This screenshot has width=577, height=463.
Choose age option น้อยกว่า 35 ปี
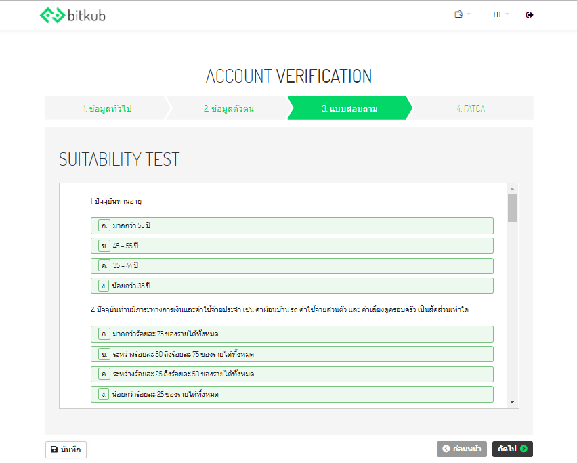click(292, 286)
